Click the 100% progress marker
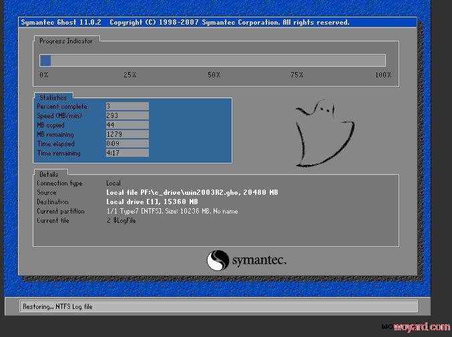The image size is (452, 337). click(383, 75)
